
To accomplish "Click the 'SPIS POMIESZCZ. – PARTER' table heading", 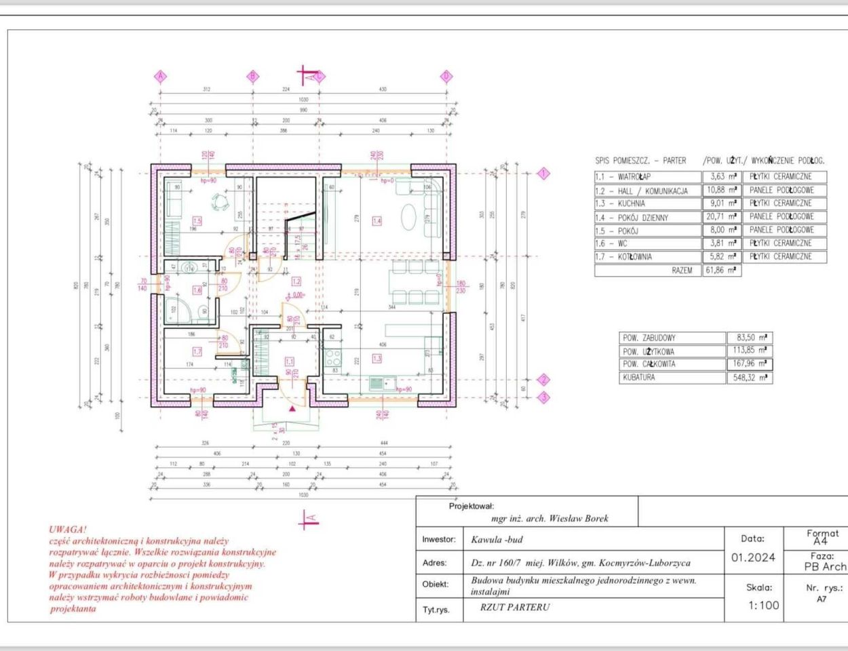I will point(640,161).
